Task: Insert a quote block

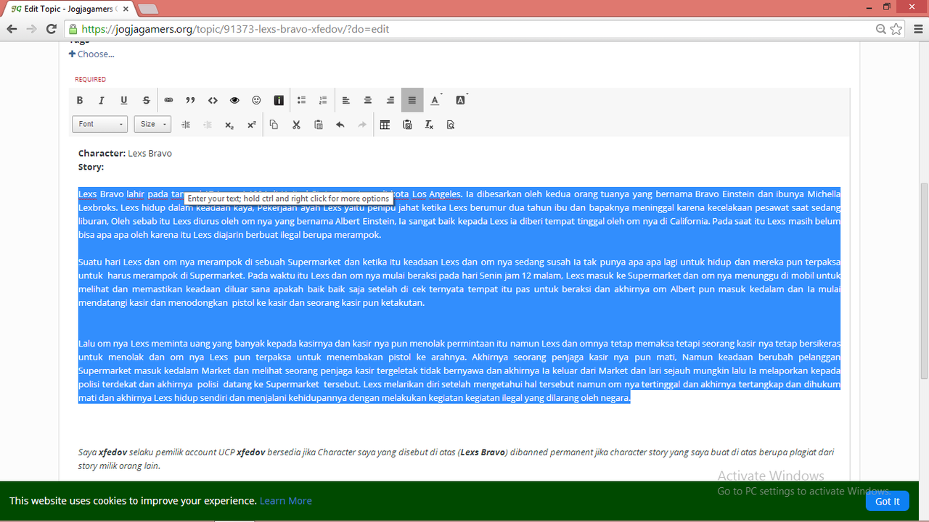Action: [190, 100]
